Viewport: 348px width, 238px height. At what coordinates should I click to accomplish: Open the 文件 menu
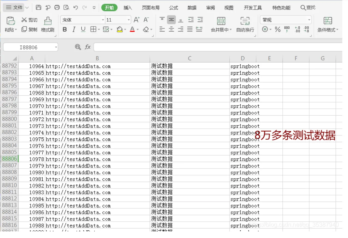[x=14, y=8]
